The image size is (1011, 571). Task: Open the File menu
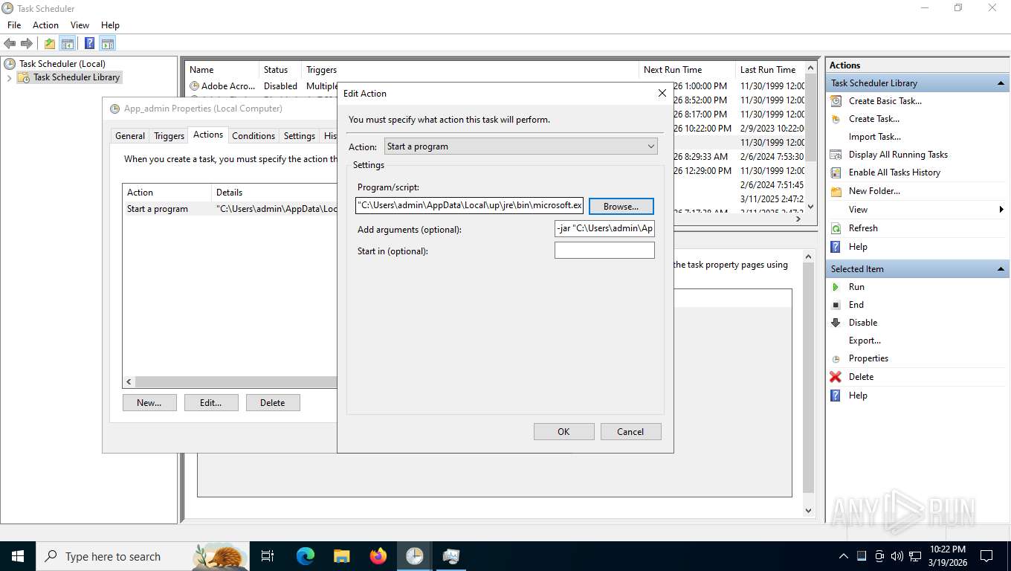(14, 25)
